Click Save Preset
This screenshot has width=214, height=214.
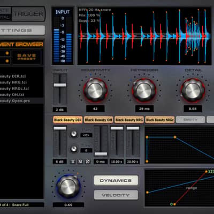pyautogui.click(x=27, y=57)
